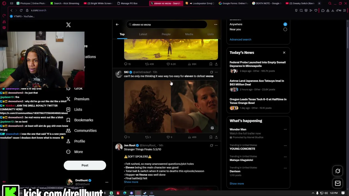The width and height of the screenshot is (349, 196).
Task: Open the Manage PO Box browser tab
Action: coord(129,3)
